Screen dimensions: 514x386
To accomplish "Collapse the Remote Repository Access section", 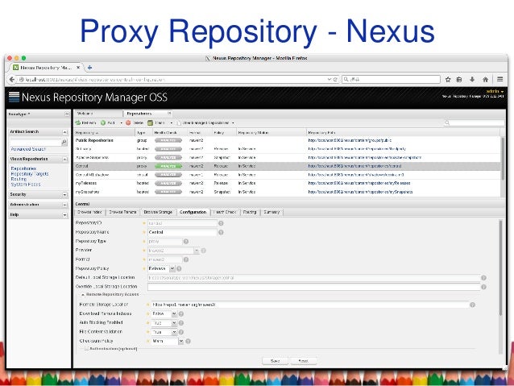I will click(x=83, y=294).
